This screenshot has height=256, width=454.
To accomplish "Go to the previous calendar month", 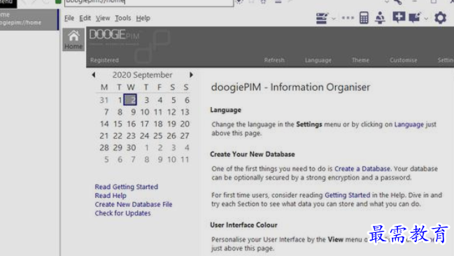I will pos(94,75).
